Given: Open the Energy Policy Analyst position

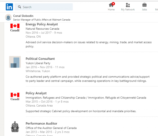Looking at the screenshot, I should [x=42, y=24].
